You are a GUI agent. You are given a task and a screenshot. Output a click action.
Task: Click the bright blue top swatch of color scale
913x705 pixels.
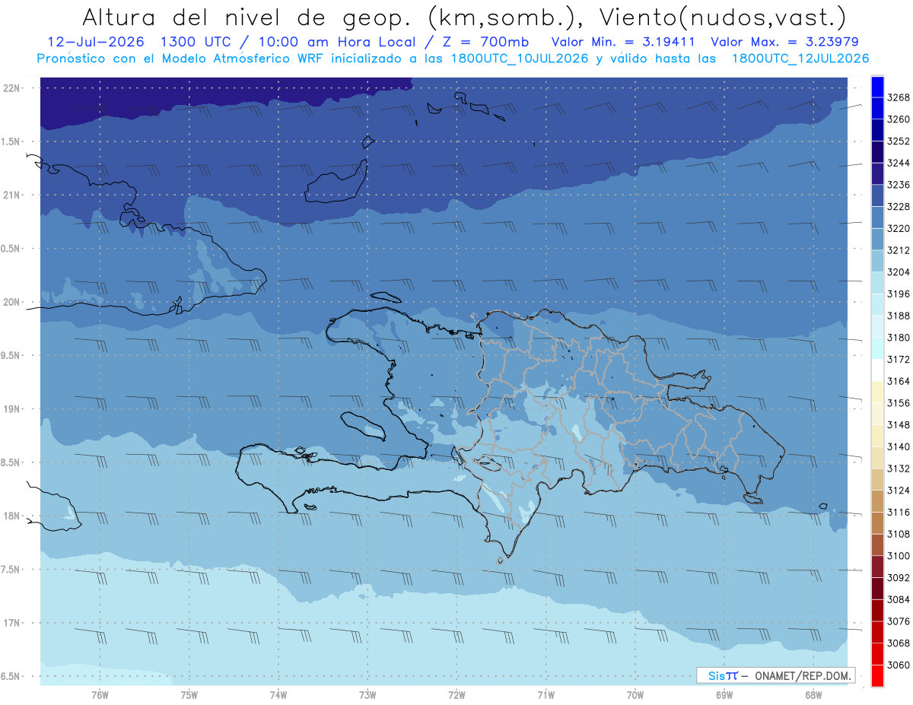(876, 87)
